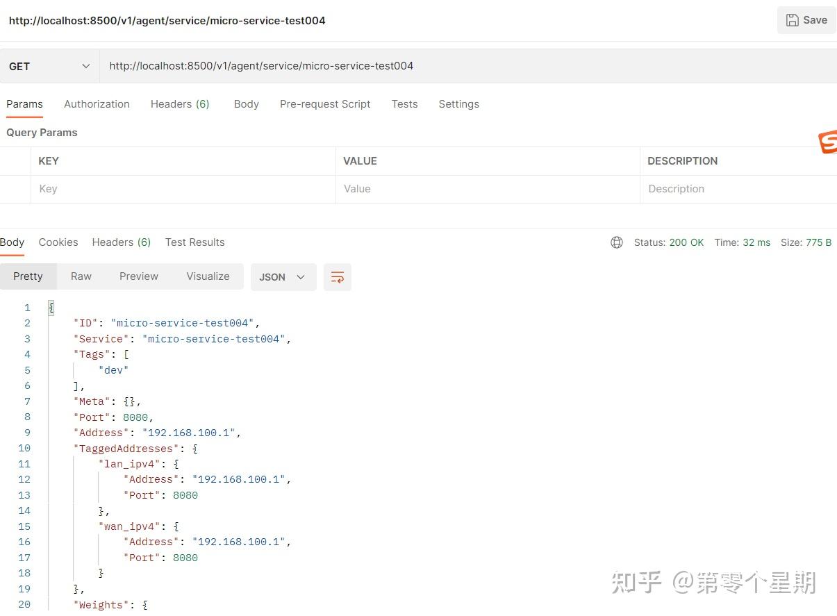Open the Settings tab
837x616 pixels.
click(458, 104)
